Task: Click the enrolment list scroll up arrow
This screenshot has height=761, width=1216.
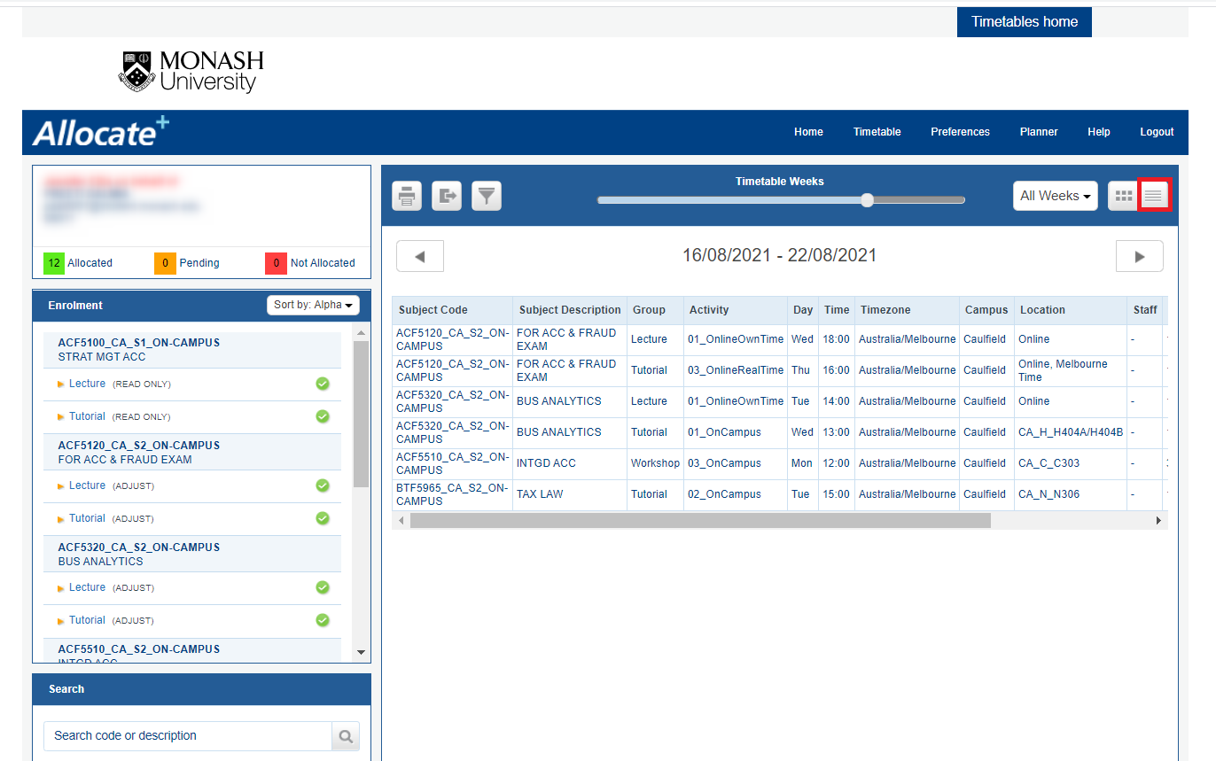Action: coord(361,334)
